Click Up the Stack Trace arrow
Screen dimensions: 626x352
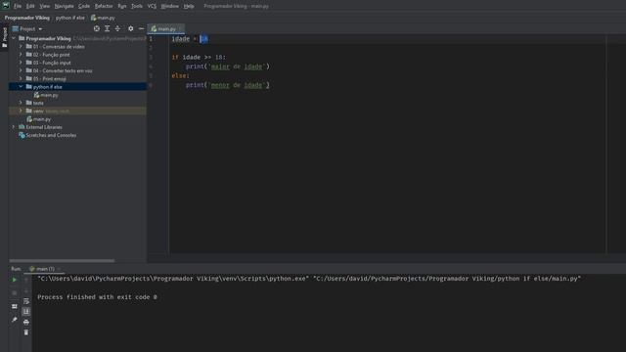pos(26,280)
